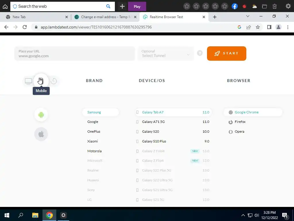Viewport: 294px width, 221px height.
Task: Open the notification center icon
Action: (x=285, y=216)
